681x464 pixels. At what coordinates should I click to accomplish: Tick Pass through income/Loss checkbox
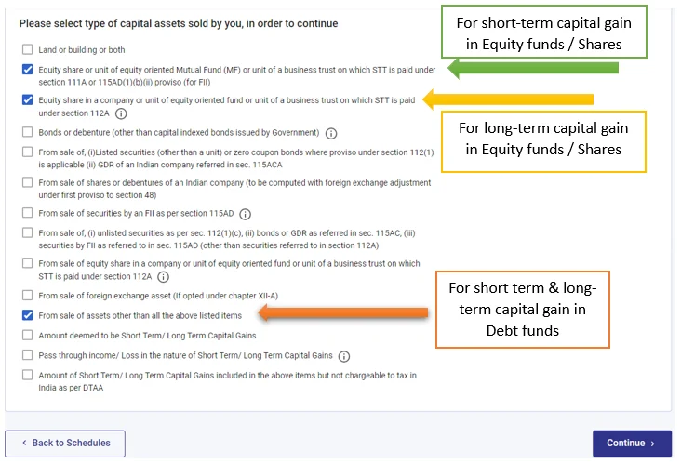click(x=28, y=355)
